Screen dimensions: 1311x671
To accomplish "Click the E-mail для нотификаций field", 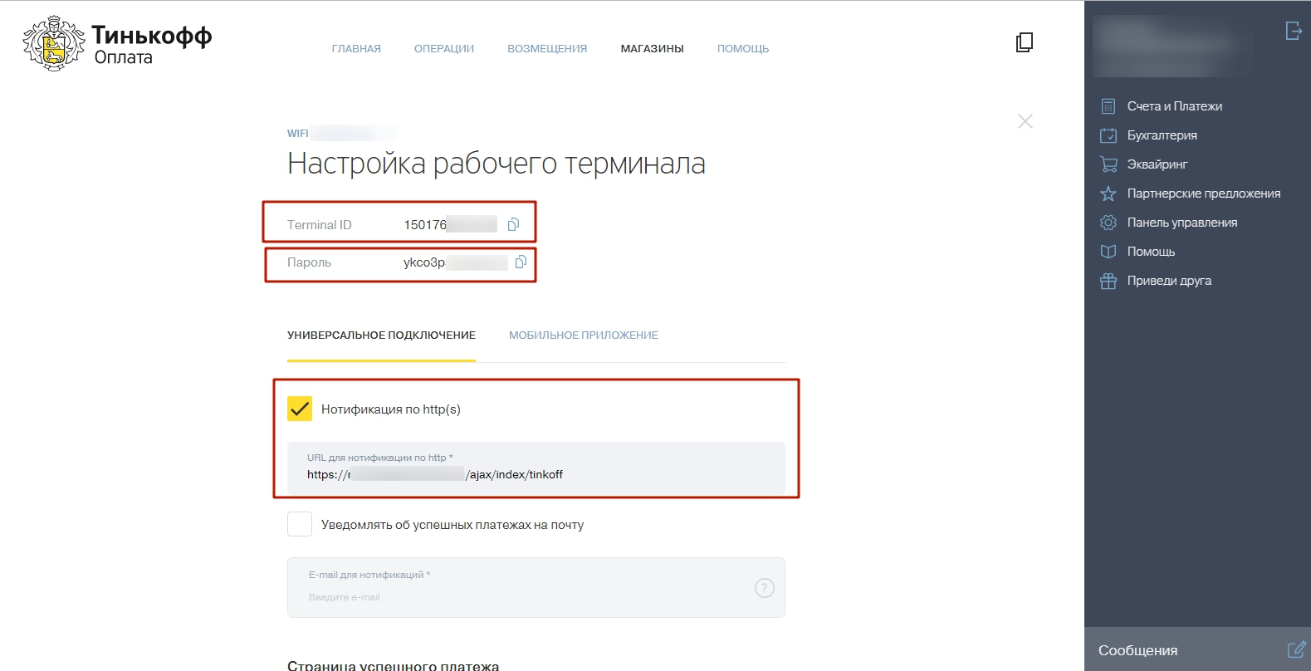I will [523, 595].
